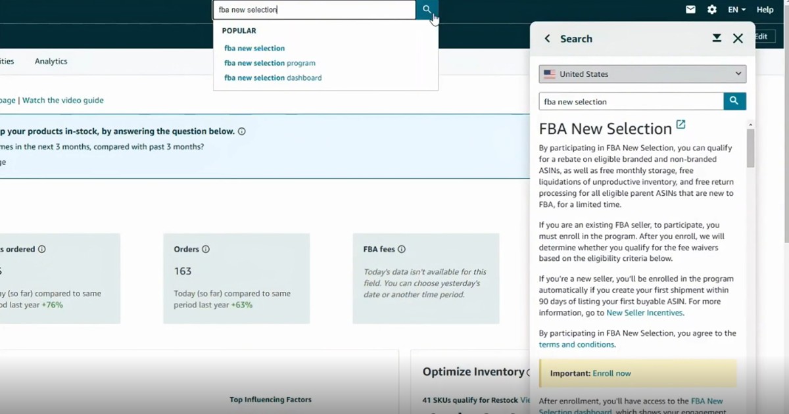Select the 'fba new selection dashboard' suggestion
The image size is (789, 414).
[273, 78]
